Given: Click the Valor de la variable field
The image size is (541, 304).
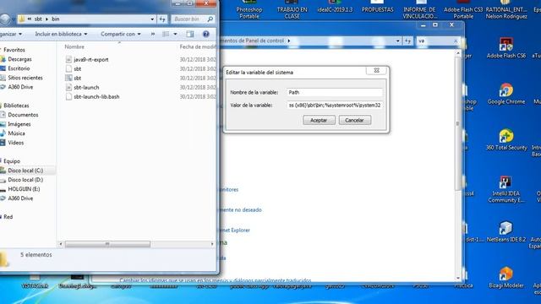Looking at the screenshot, I should tap(335, 105).
